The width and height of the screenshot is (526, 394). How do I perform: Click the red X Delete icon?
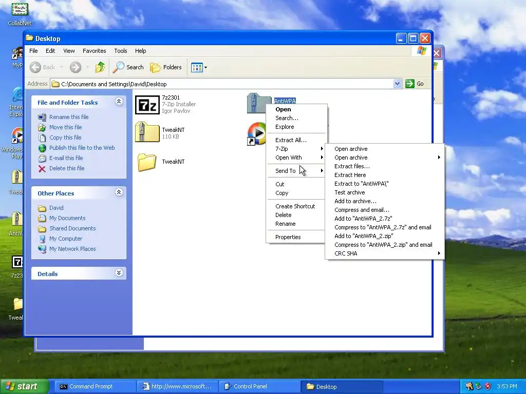(42, 168)
